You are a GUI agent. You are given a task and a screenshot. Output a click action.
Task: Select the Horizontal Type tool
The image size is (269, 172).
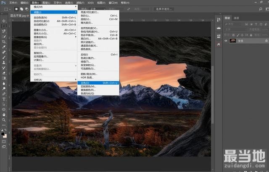click(x=4, y=99)
